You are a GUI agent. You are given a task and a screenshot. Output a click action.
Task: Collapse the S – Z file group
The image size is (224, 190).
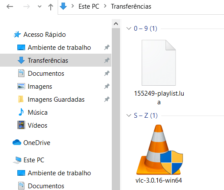coord(129,116)
